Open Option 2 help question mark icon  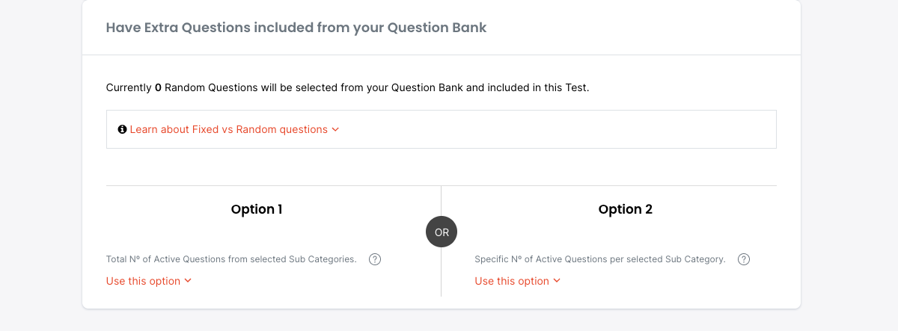point(744,259)
